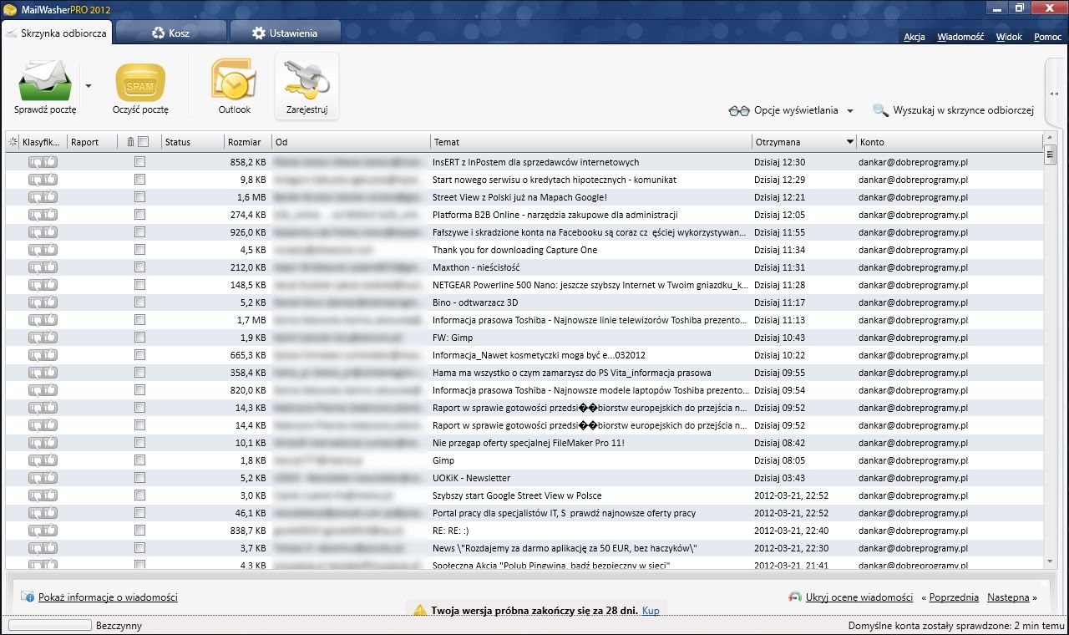Click thumbs rating icon for Maxthon row
Image resolution: width=1069 pixels, height=635 pixels.
click(x=43, y=267)
